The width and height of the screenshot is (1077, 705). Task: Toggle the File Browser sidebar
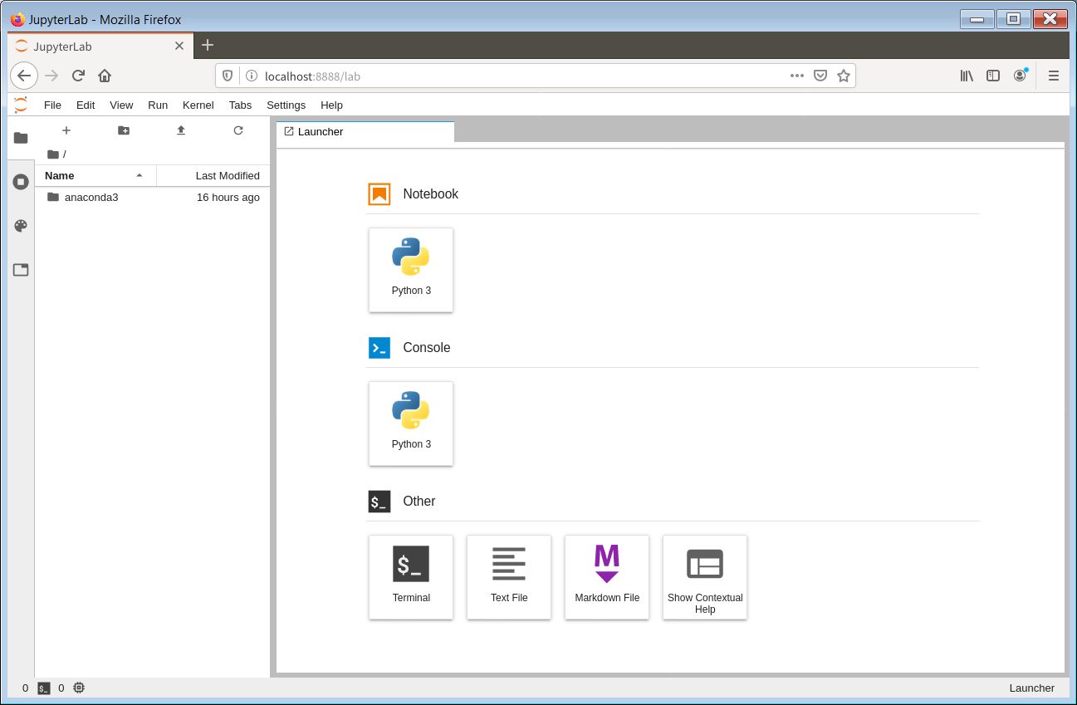tap(21, 138)
